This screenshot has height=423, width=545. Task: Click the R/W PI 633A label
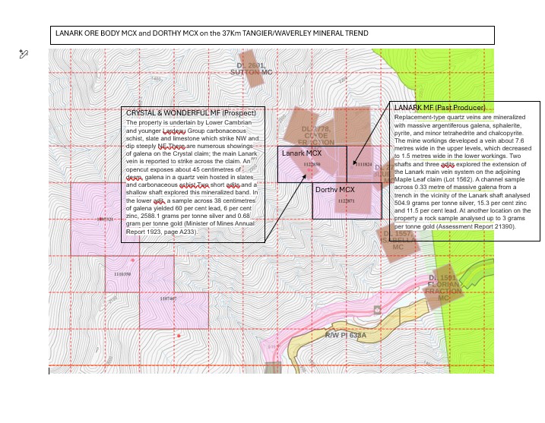point(346,335)
